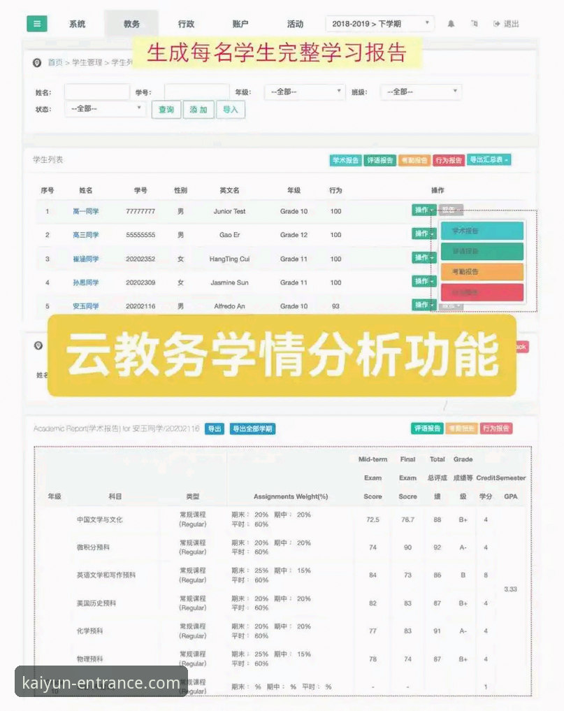The image size is (564, 711).
Task: Click the 姓名 name input field
Action: click(97, 91)
